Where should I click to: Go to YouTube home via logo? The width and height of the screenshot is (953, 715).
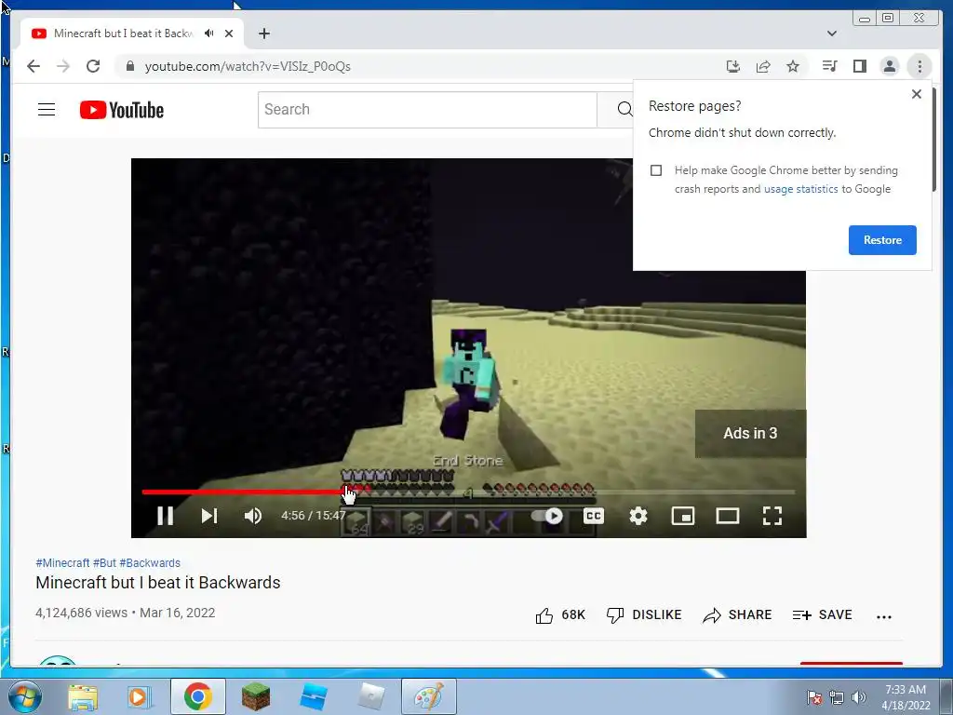(122, 110)
